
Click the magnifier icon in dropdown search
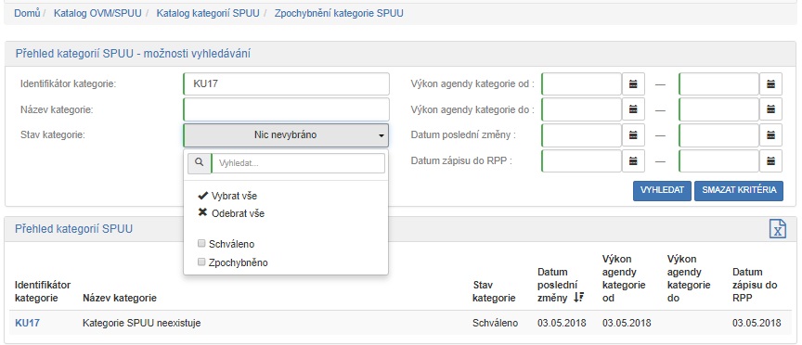coord(200,163)
